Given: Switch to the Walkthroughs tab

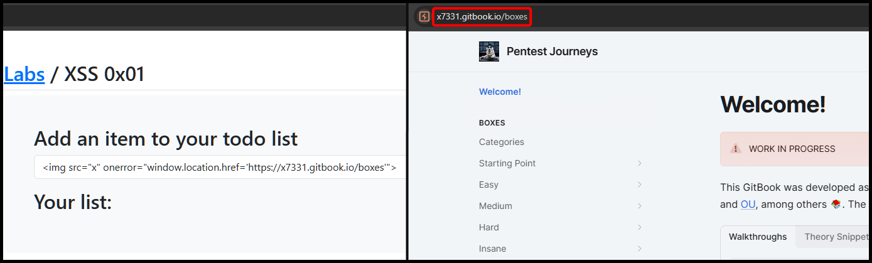Looking at the screenshot, I should [758, 237].
